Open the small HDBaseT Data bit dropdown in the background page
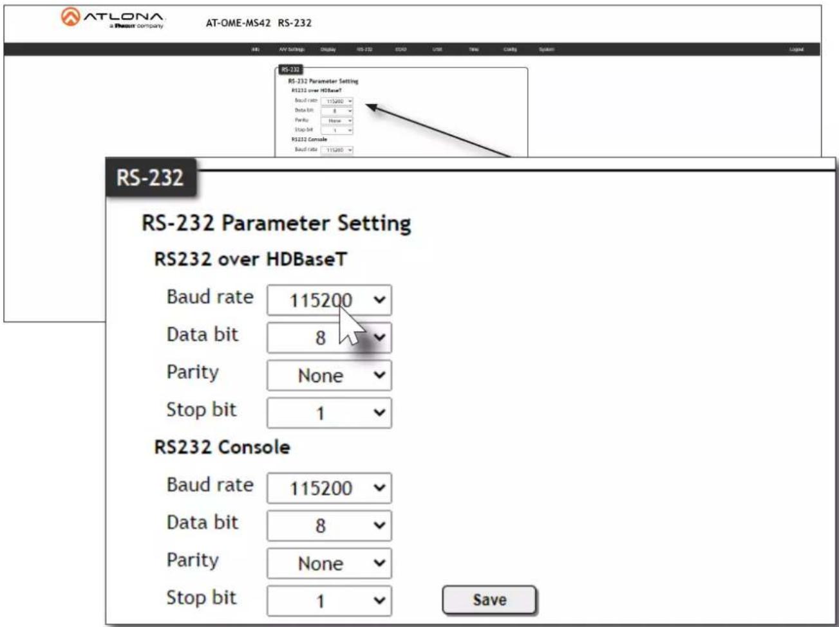Image resolution: width=839 pixels, height=627 pixels. (337, 111)
